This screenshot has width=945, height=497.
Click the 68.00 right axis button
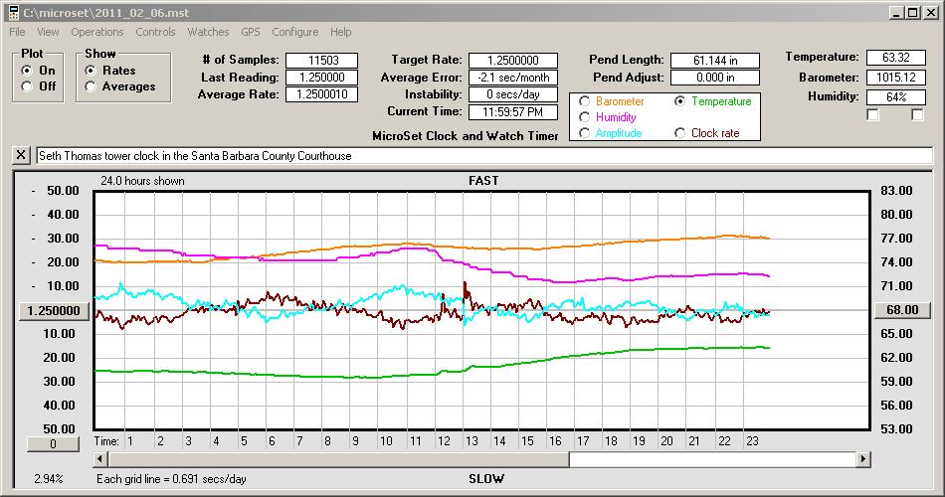pyautogui.click(x=902, y=310)
